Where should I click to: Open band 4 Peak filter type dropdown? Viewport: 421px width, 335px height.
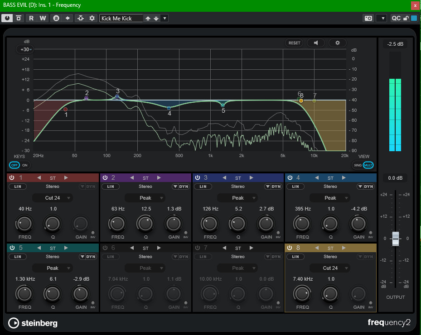[x=330, y=198]
